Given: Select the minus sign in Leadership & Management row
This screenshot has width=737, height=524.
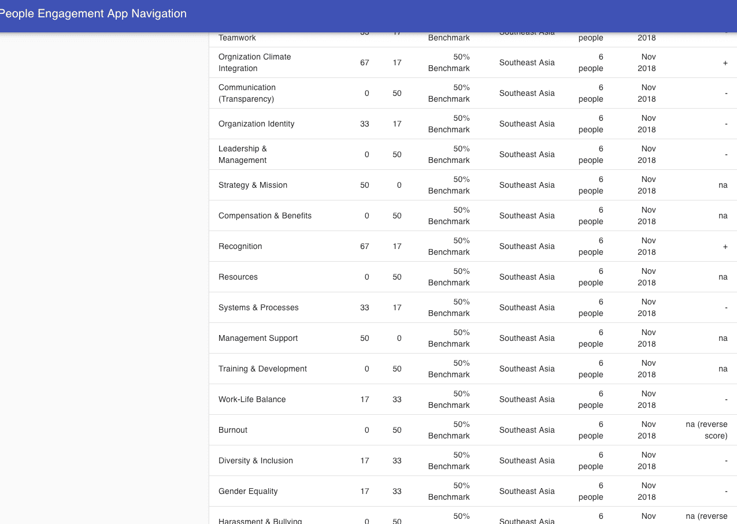Looking at the screenshot, I should 726,154.
